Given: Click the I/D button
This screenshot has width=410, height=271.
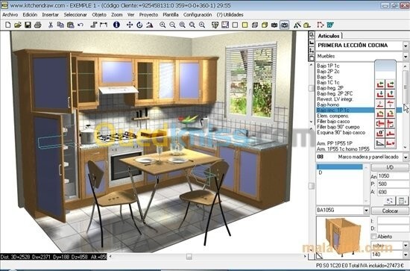Looking at the screenshot, I should (390, 167).
